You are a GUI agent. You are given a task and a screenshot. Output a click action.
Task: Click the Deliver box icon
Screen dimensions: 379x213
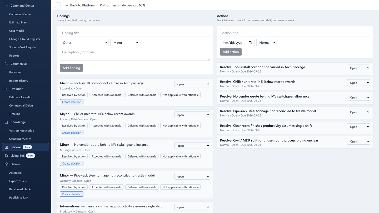click(x=6, y=164)
